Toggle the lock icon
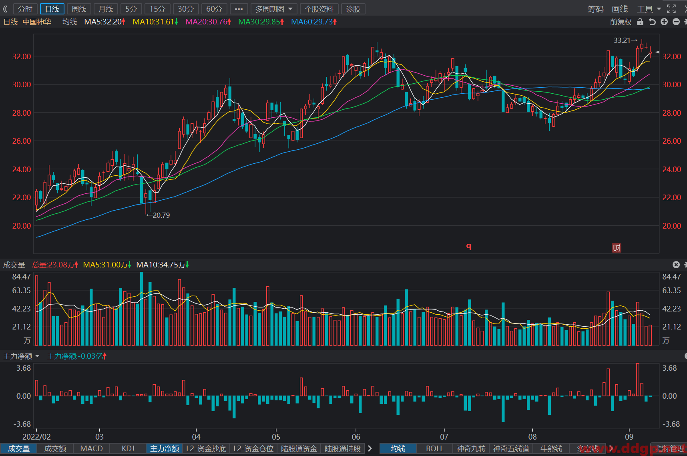This screenshot has width=687, height=456. (640, 22)
